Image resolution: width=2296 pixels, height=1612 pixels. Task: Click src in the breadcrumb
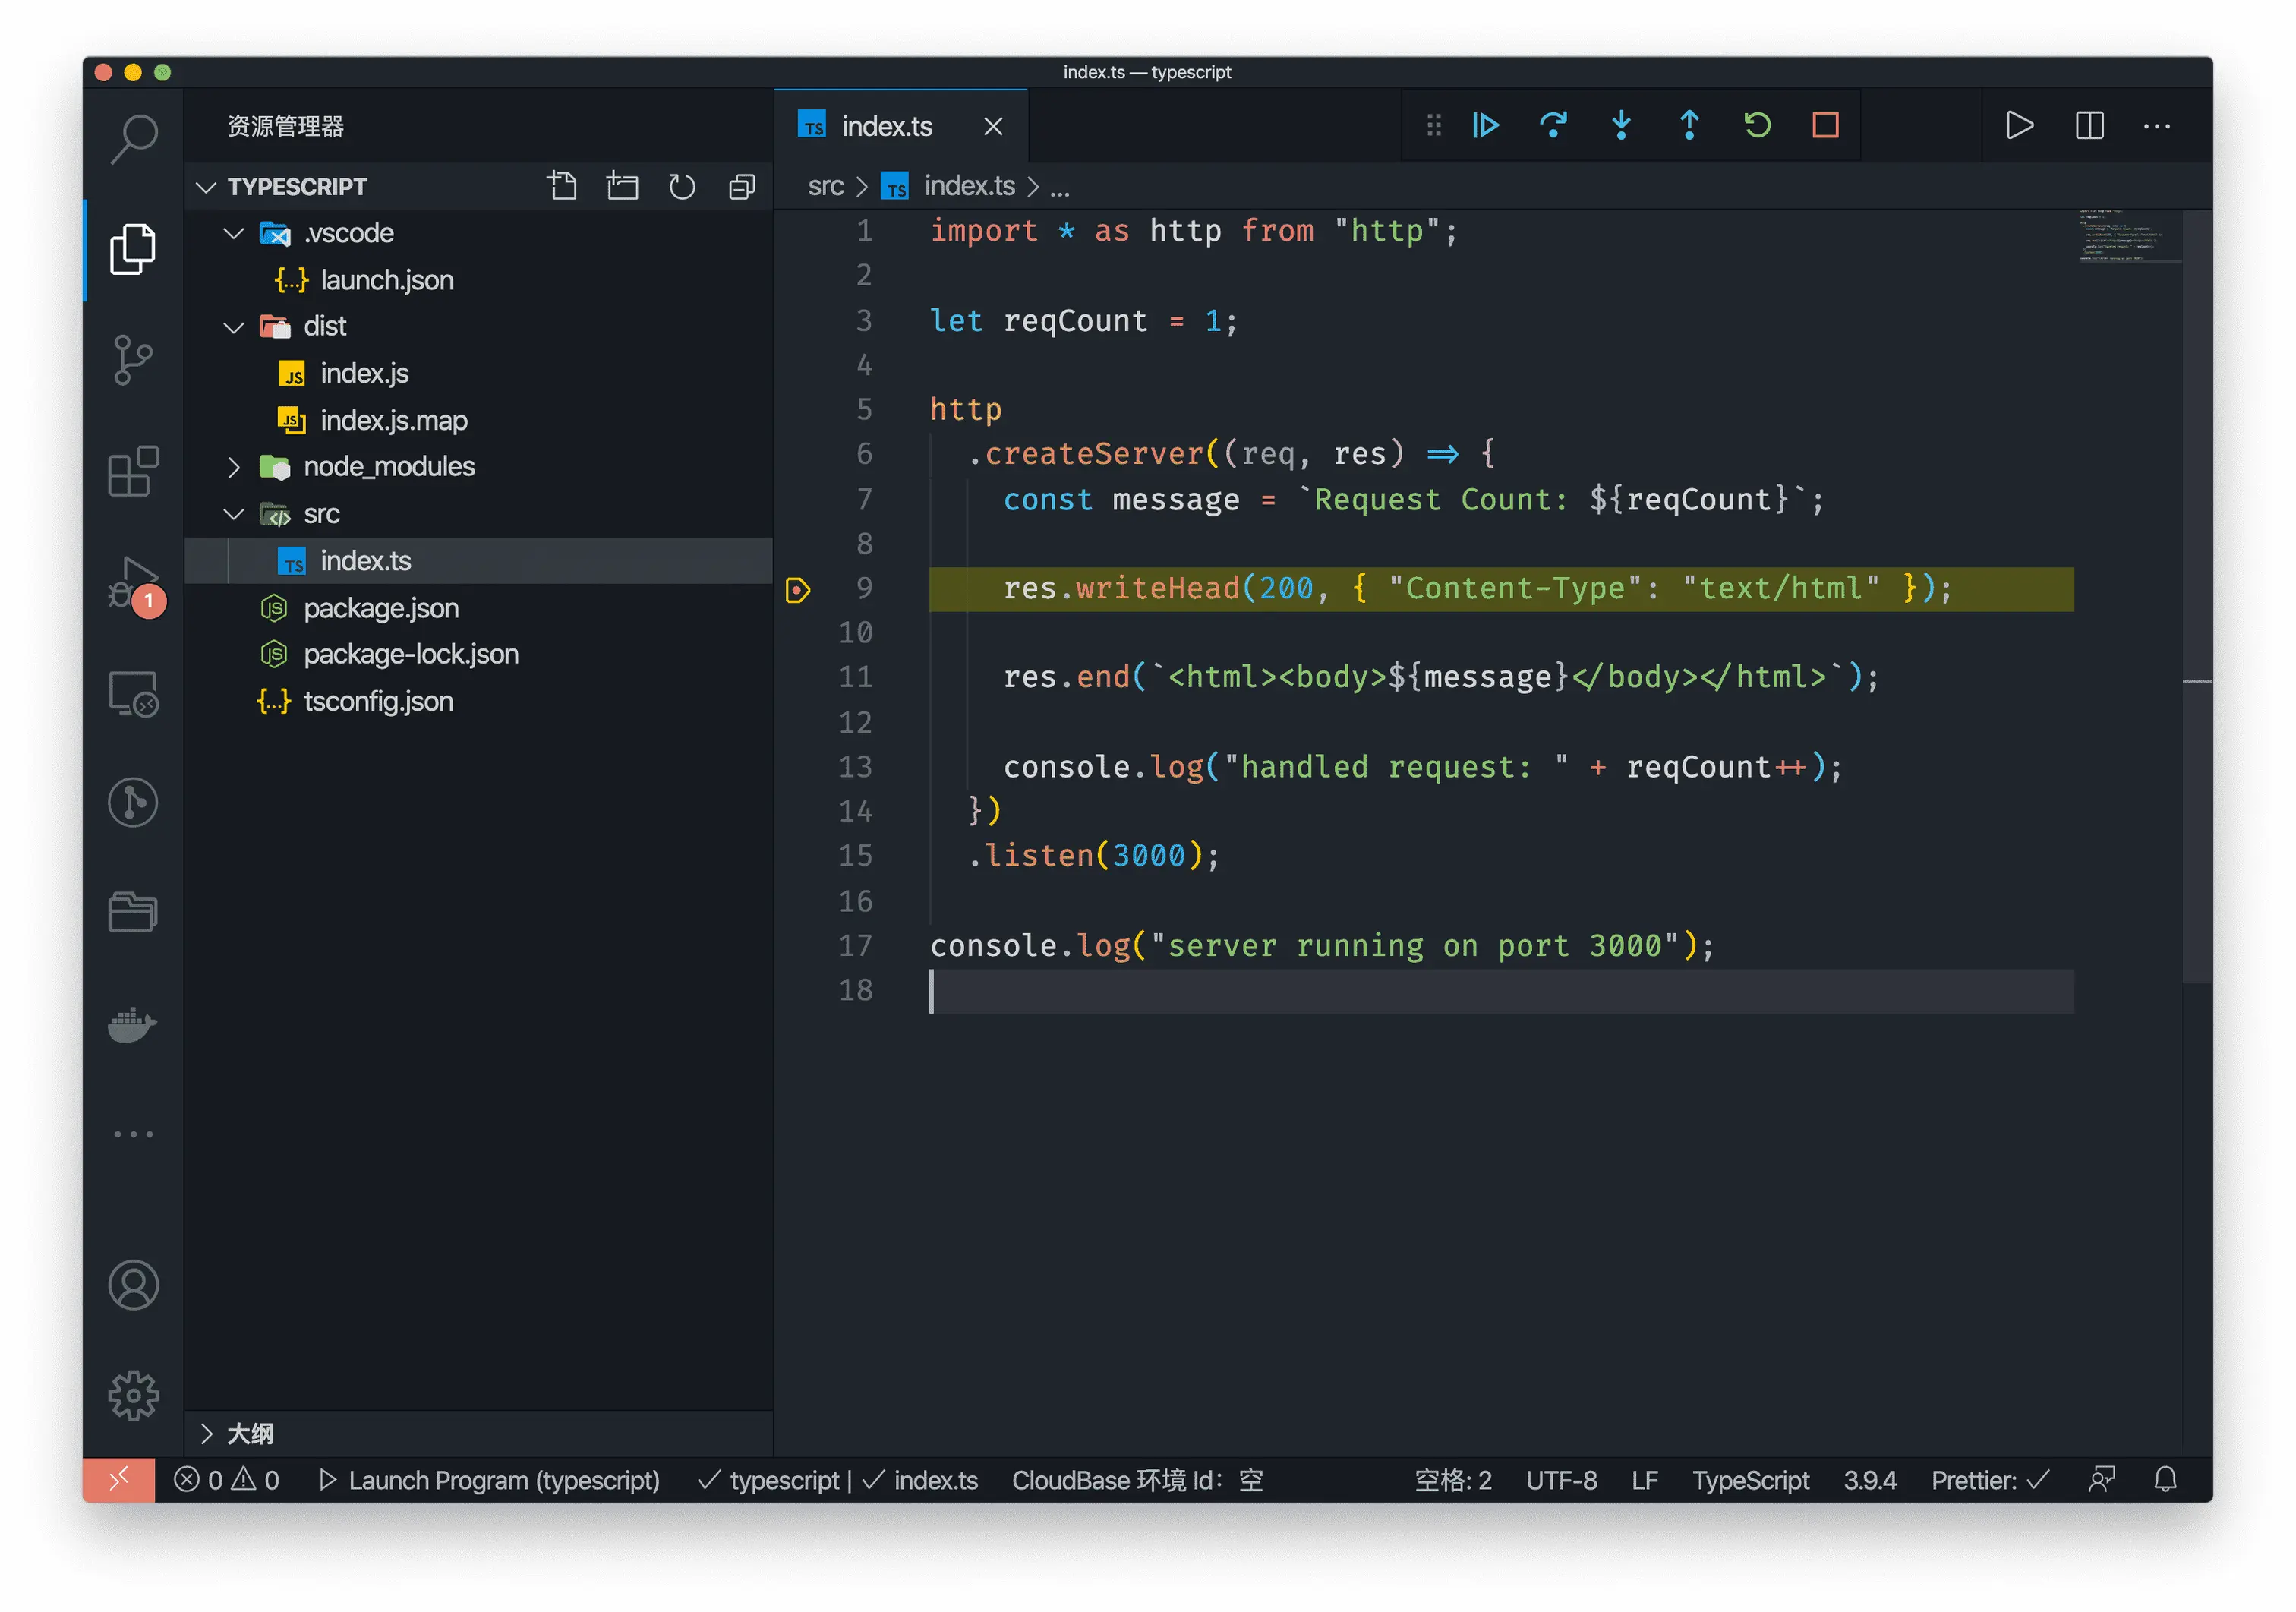(826, 186)
